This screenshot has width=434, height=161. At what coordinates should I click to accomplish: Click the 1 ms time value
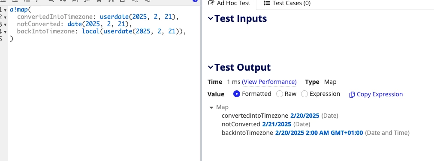(x=234, y=82)
